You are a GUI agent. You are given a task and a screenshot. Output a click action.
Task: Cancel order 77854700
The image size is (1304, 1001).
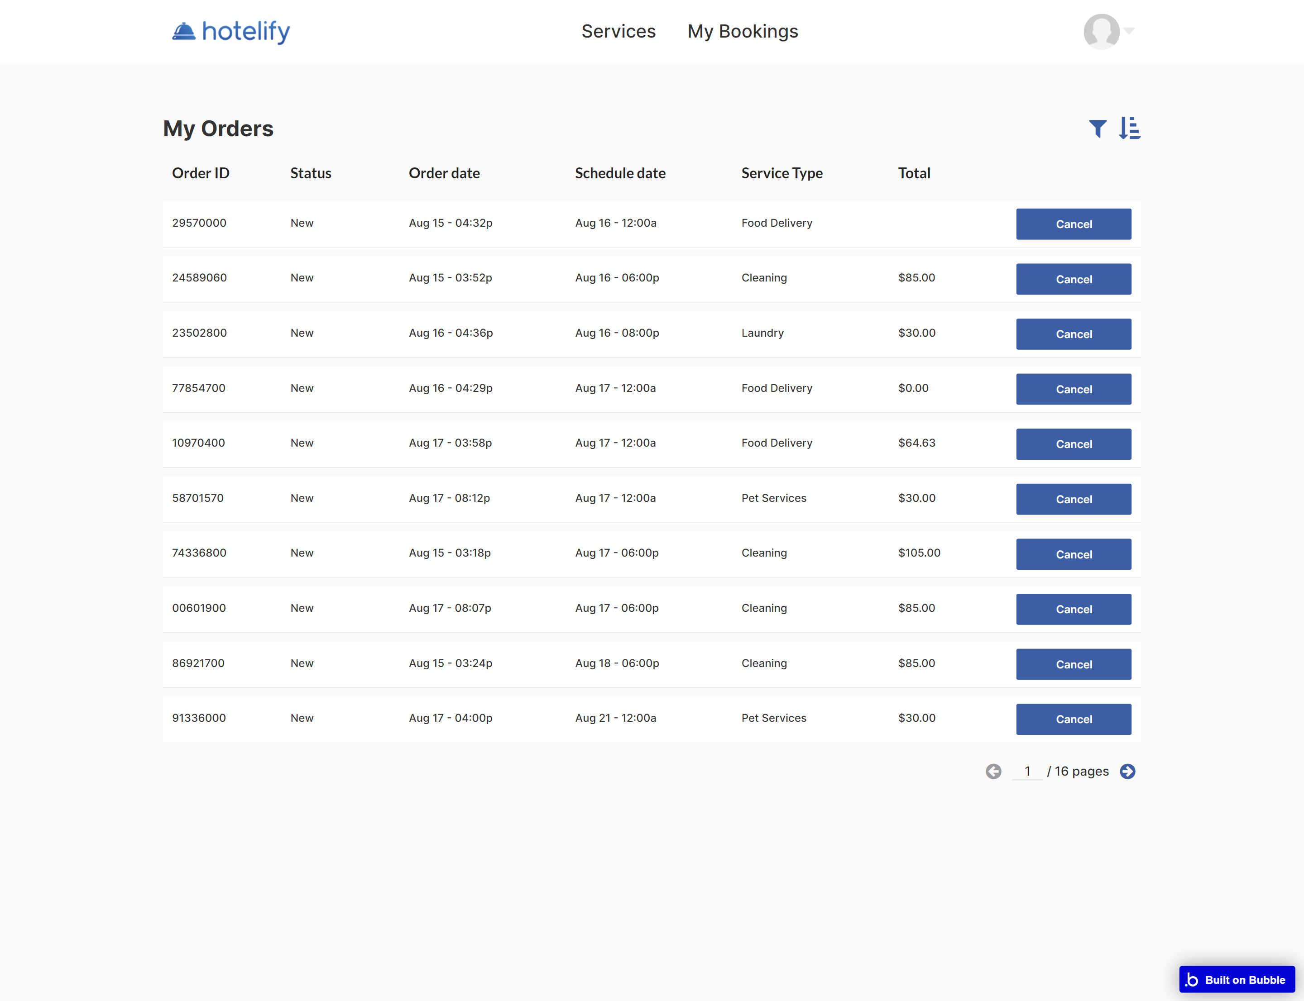tap(1073, 389)
